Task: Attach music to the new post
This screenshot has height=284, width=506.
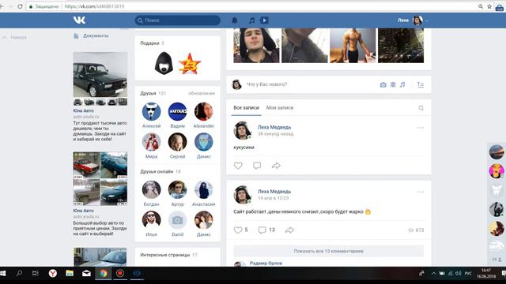Action: click(x=402, y=84)
